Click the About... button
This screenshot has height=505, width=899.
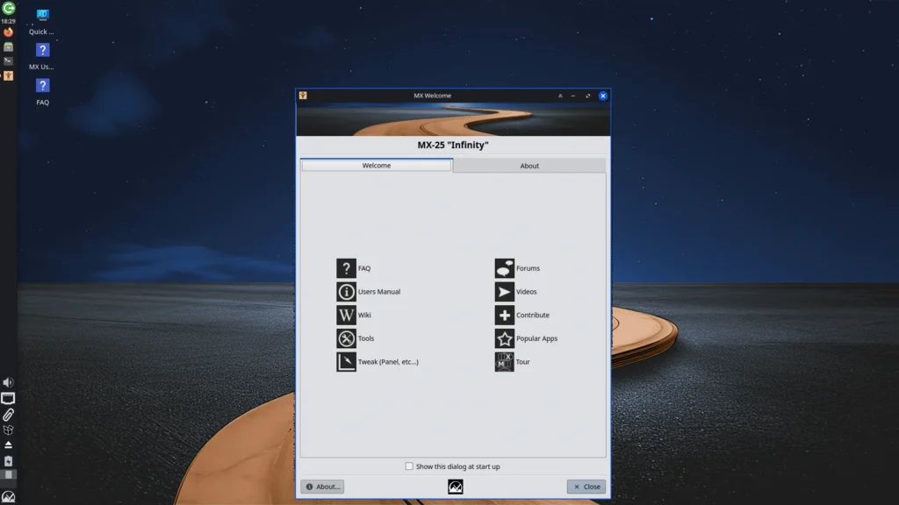[x=322, y=487]
